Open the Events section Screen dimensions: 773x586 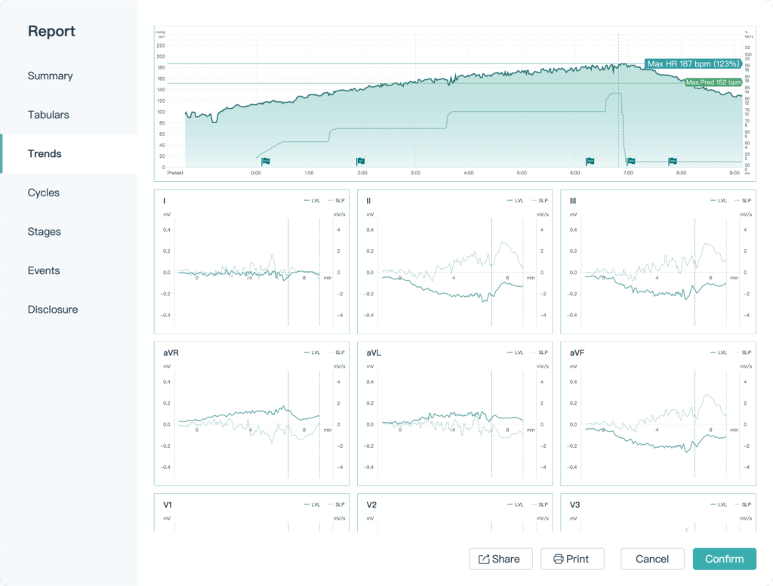tap(43, 271)
